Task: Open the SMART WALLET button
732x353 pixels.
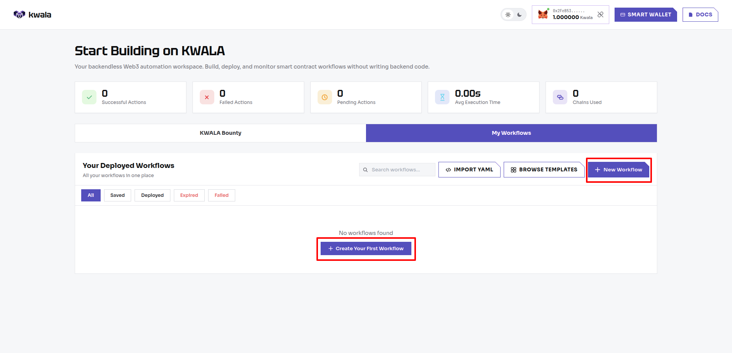Action: coord(645,14)
